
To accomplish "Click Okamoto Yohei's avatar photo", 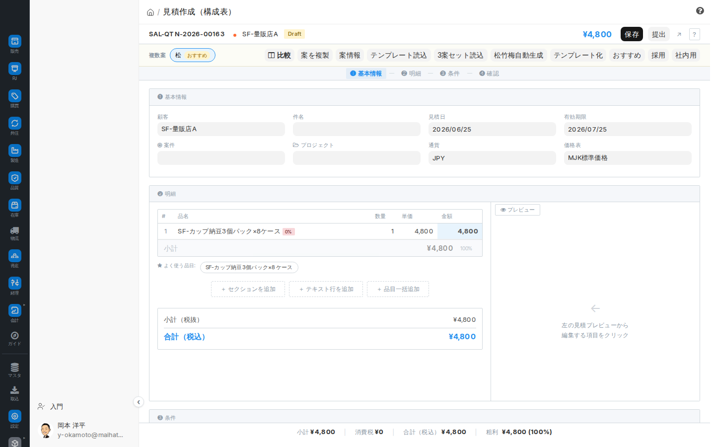I will [x=46, y=430].
